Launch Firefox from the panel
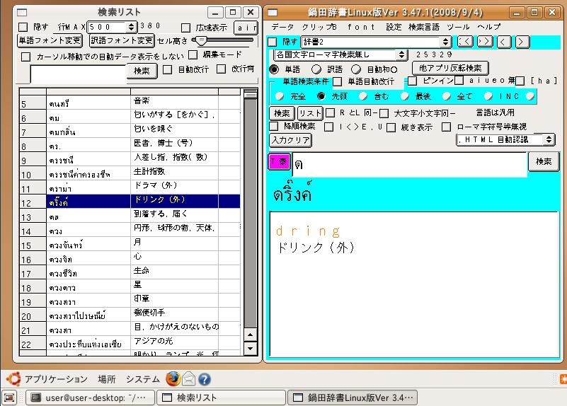This screenshot has height=406, width=567. 173,379
